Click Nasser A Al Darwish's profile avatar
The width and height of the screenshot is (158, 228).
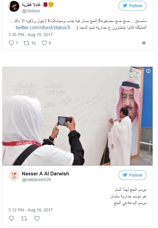coord(14,176)
